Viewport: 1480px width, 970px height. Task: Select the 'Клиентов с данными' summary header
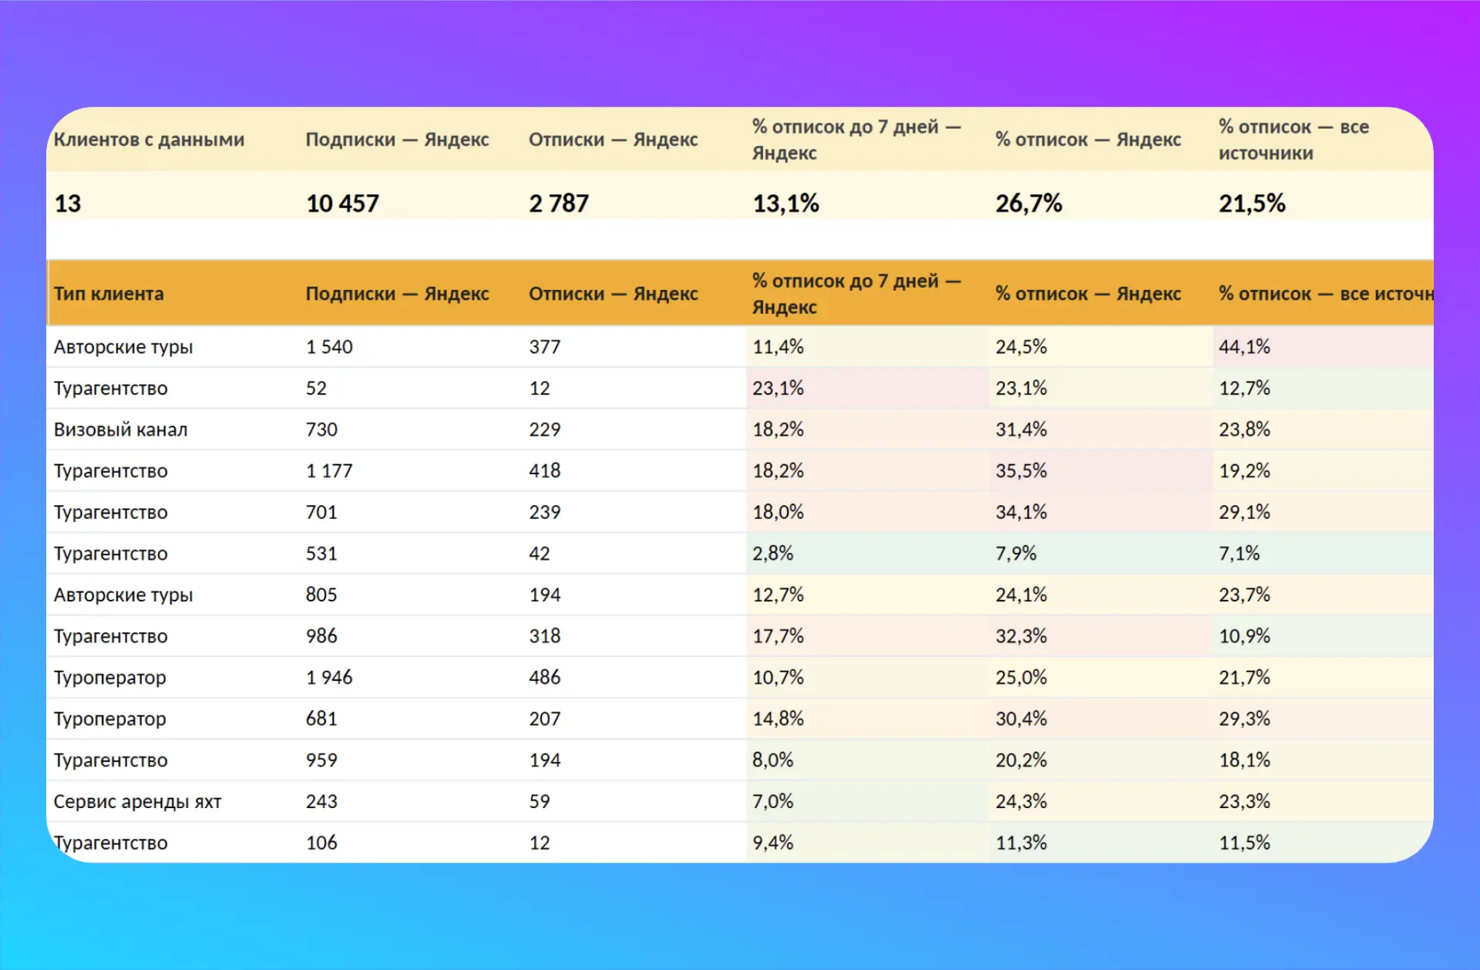149,140
